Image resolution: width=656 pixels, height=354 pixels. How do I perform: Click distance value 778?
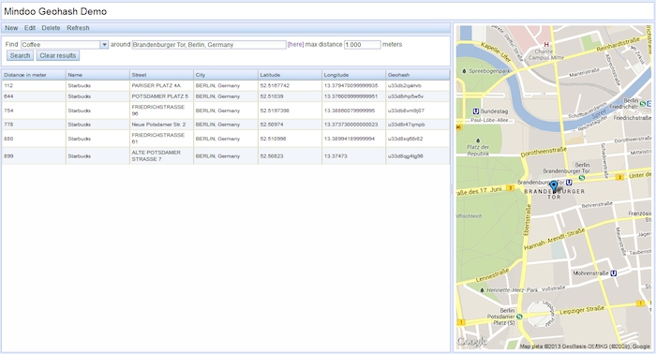coord(8,125)
